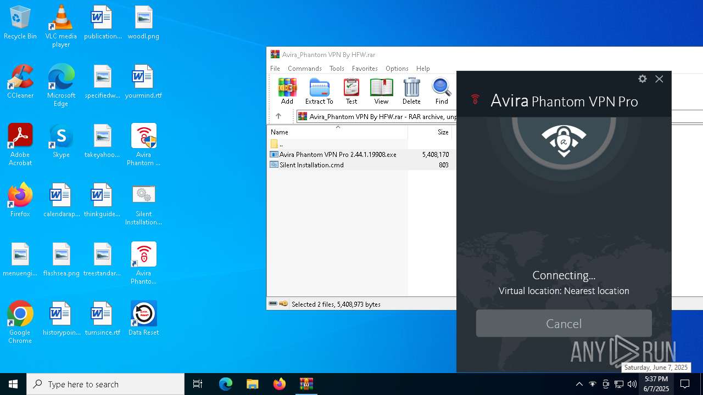
Task: Click the key icon in WinRAR status bar
Action: pyautogui.click(x=283, y=304)
